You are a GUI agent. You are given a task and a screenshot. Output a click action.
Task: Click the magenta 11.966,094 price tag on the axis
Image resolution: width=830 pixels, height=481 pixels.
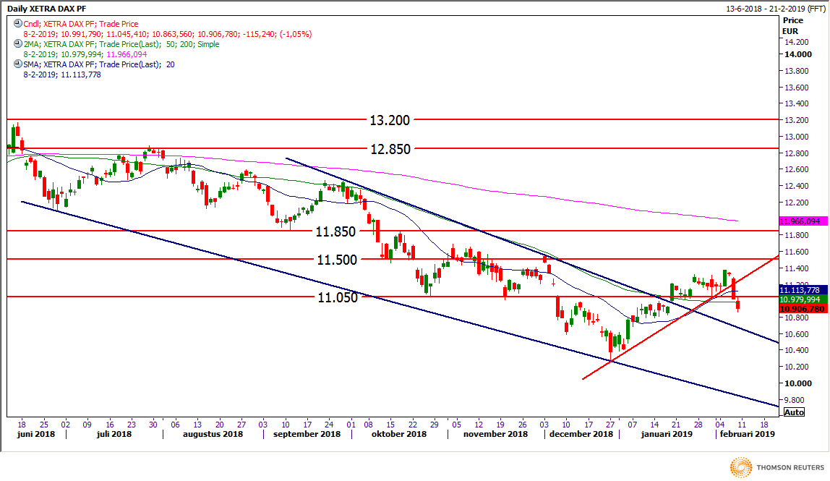coord(803,221)
